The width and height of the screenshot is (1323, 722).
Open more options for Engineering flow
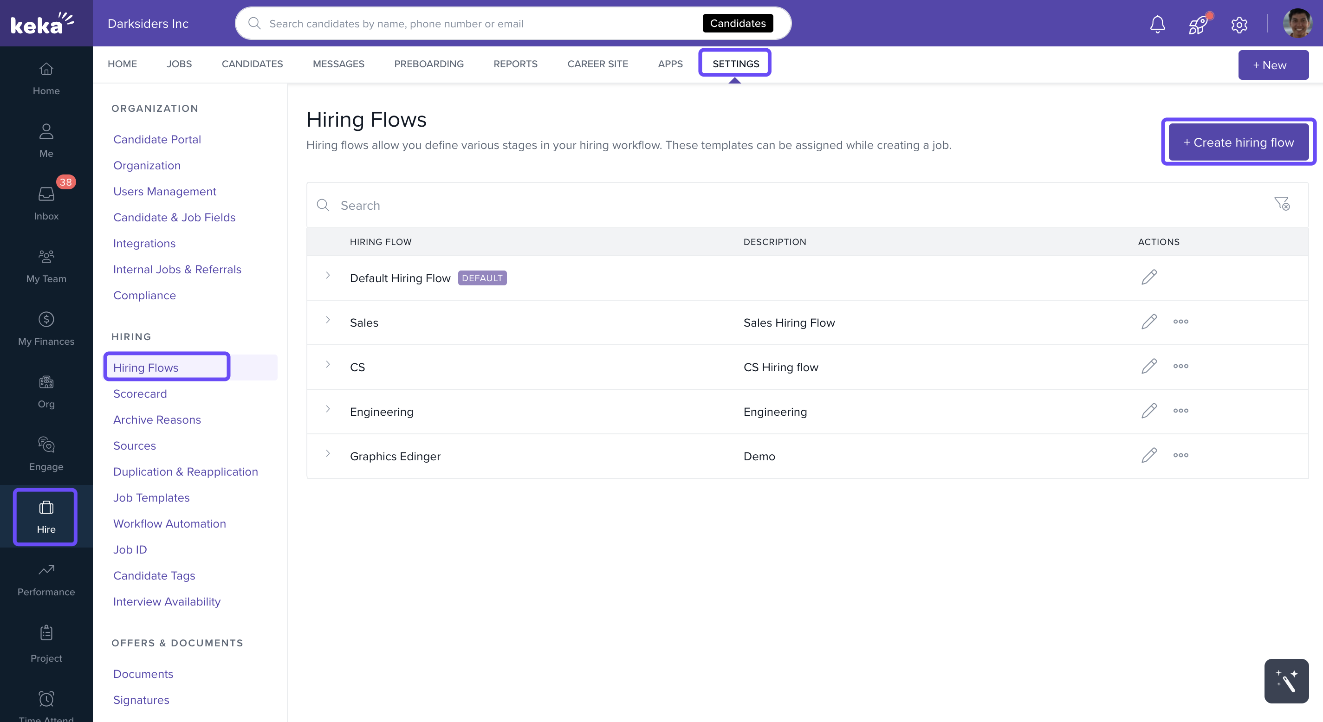coord(1180,411)
